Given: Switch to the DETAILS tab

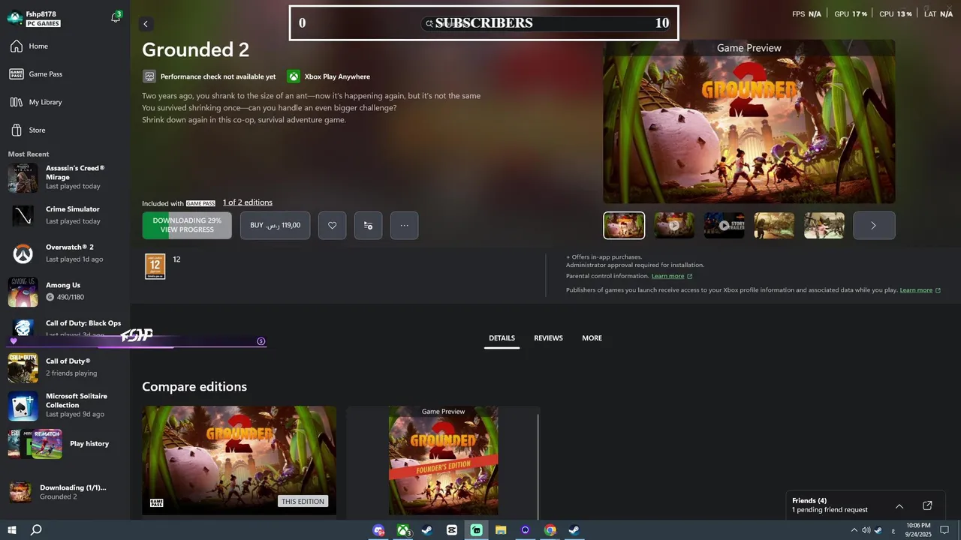Looking at the screenshot, I should point(502,338).
